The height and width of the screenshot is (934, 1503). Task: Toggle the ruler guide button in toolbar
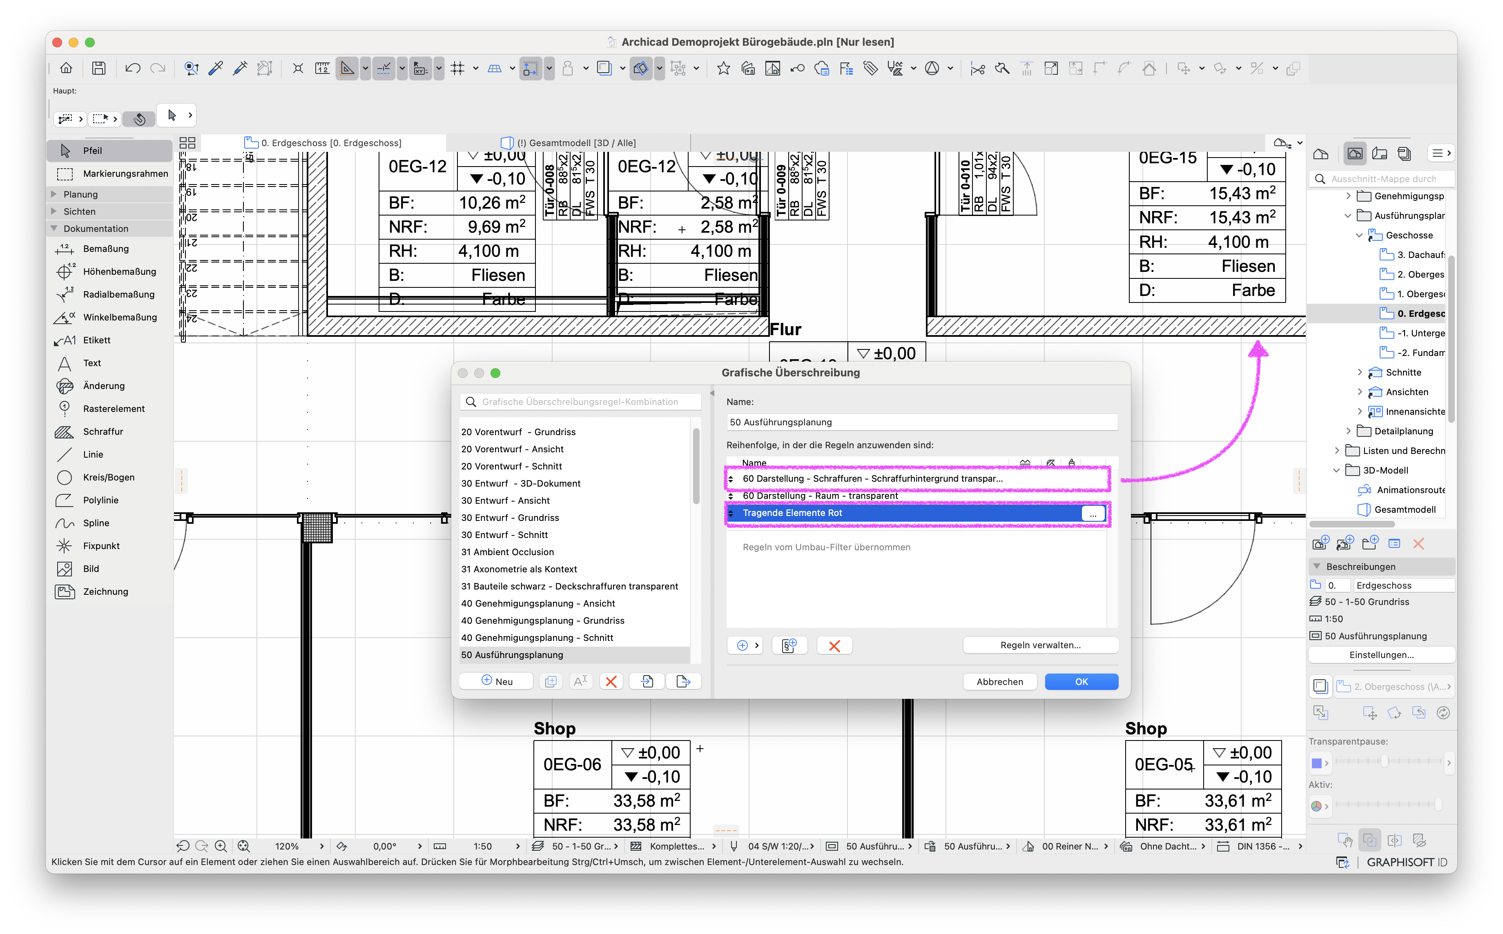pyautogui.click(x=347, y=68)
